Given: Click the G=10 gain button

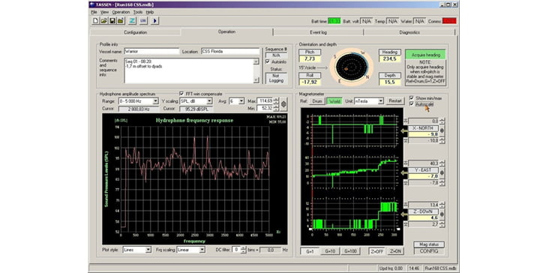Looking at the screenshot, I should pos(330,251).
